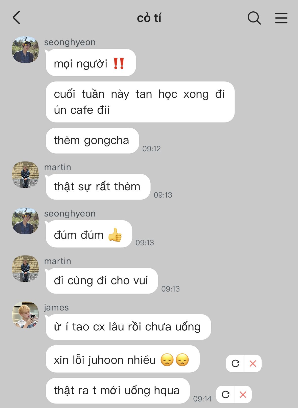
Task: Open the hamburger menu icon
Action: (281, 18)
